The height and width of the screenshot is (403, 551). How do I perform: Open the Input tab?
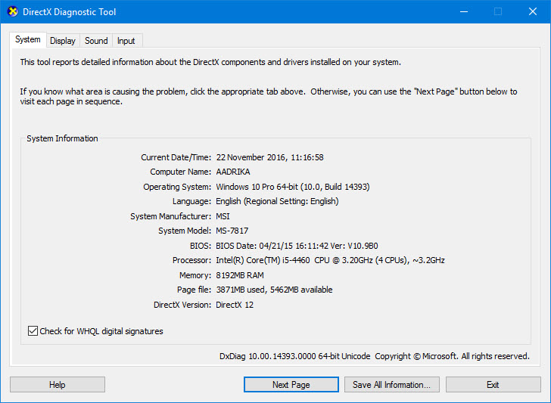click(126, 41)
